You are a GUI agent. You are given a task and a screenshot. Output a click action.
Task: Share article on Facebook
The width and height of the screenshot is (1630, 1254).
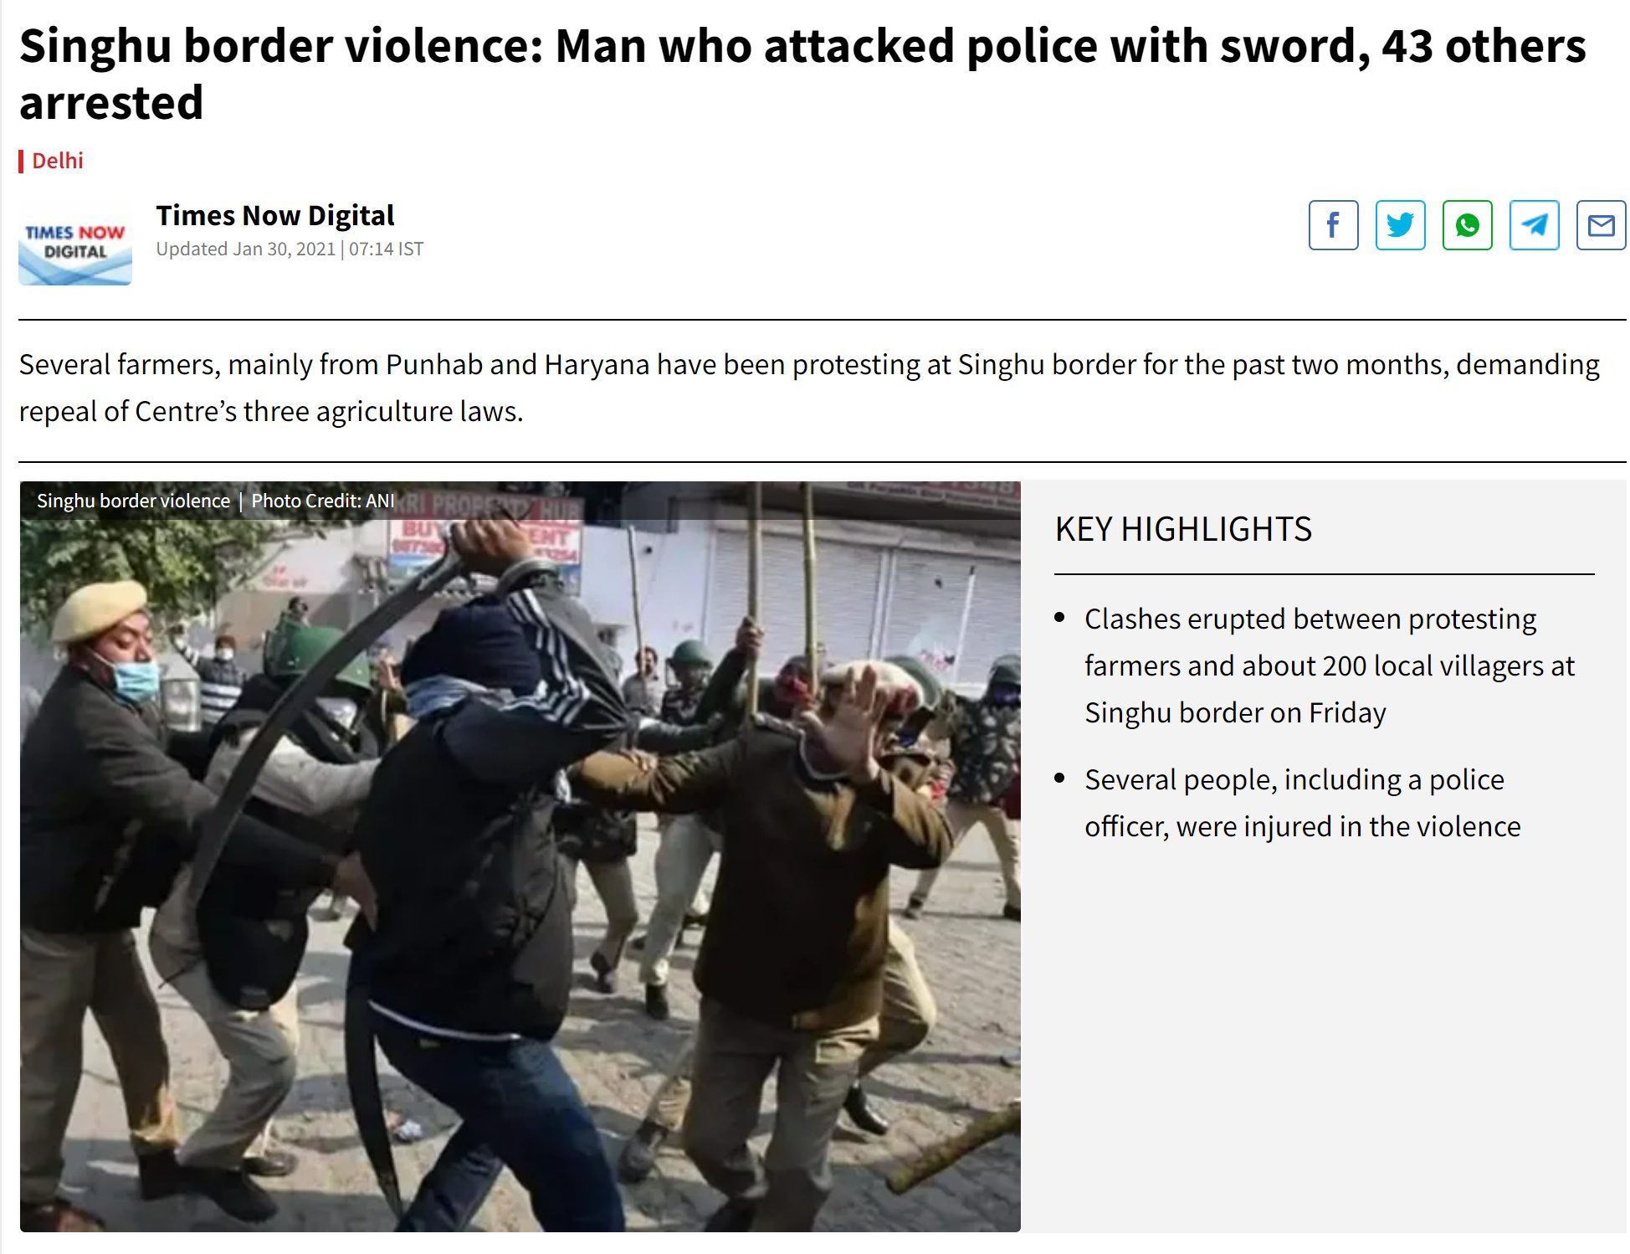tap(1333, 225)
